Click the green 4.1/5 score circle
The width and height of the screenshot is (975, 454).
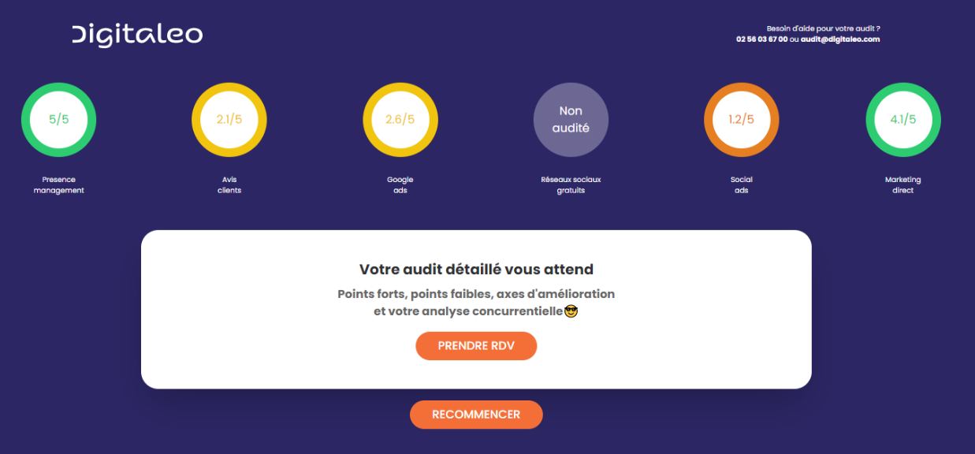[x=903, y=120]
